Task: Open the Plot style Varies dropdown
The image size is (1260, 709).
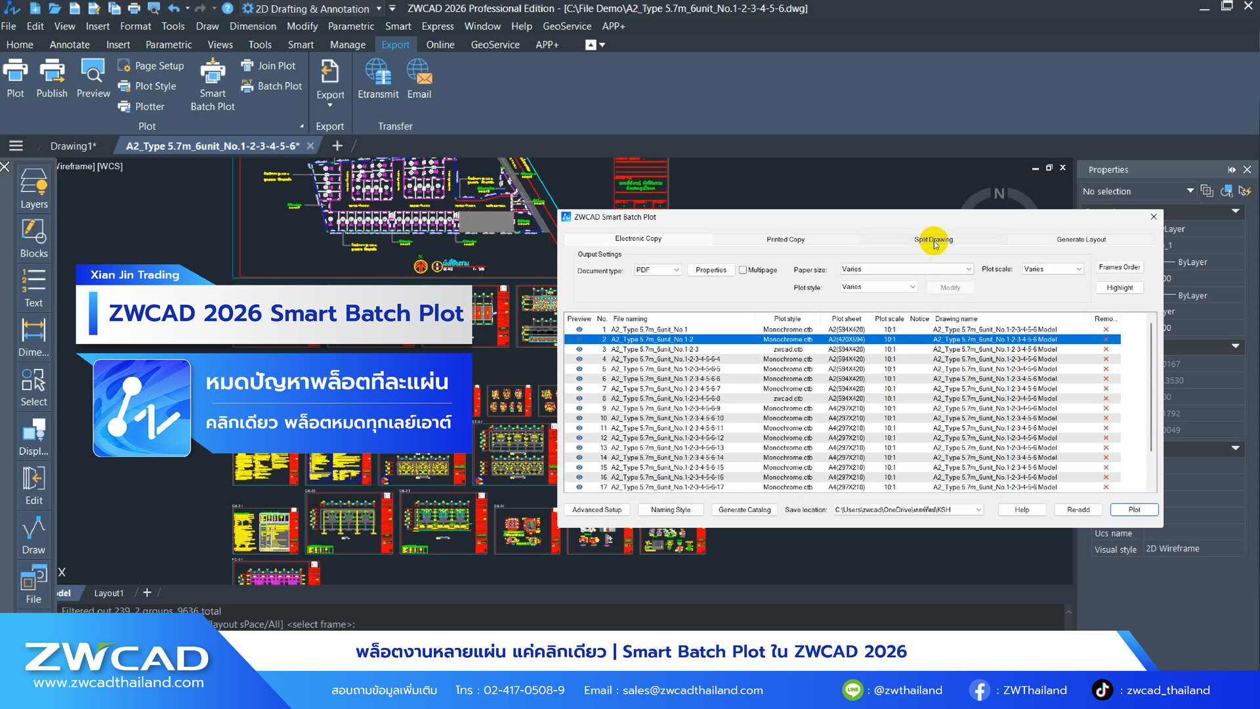Action: coord(878,287)
